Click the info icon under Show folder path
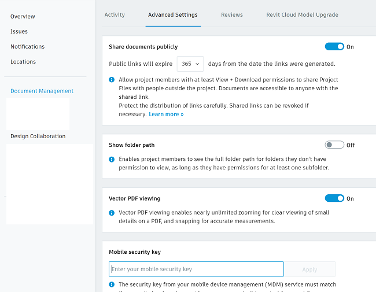This screenshot has width=376, height=292. 112,158
